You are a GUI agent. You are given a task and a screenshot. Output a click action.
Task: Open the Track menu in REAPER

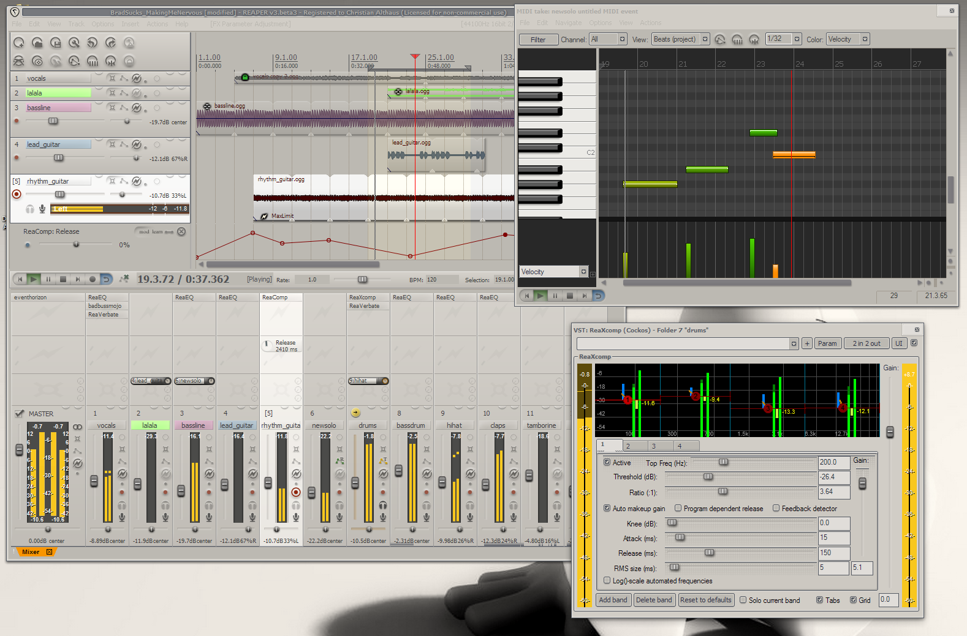(x=77, y=24)
